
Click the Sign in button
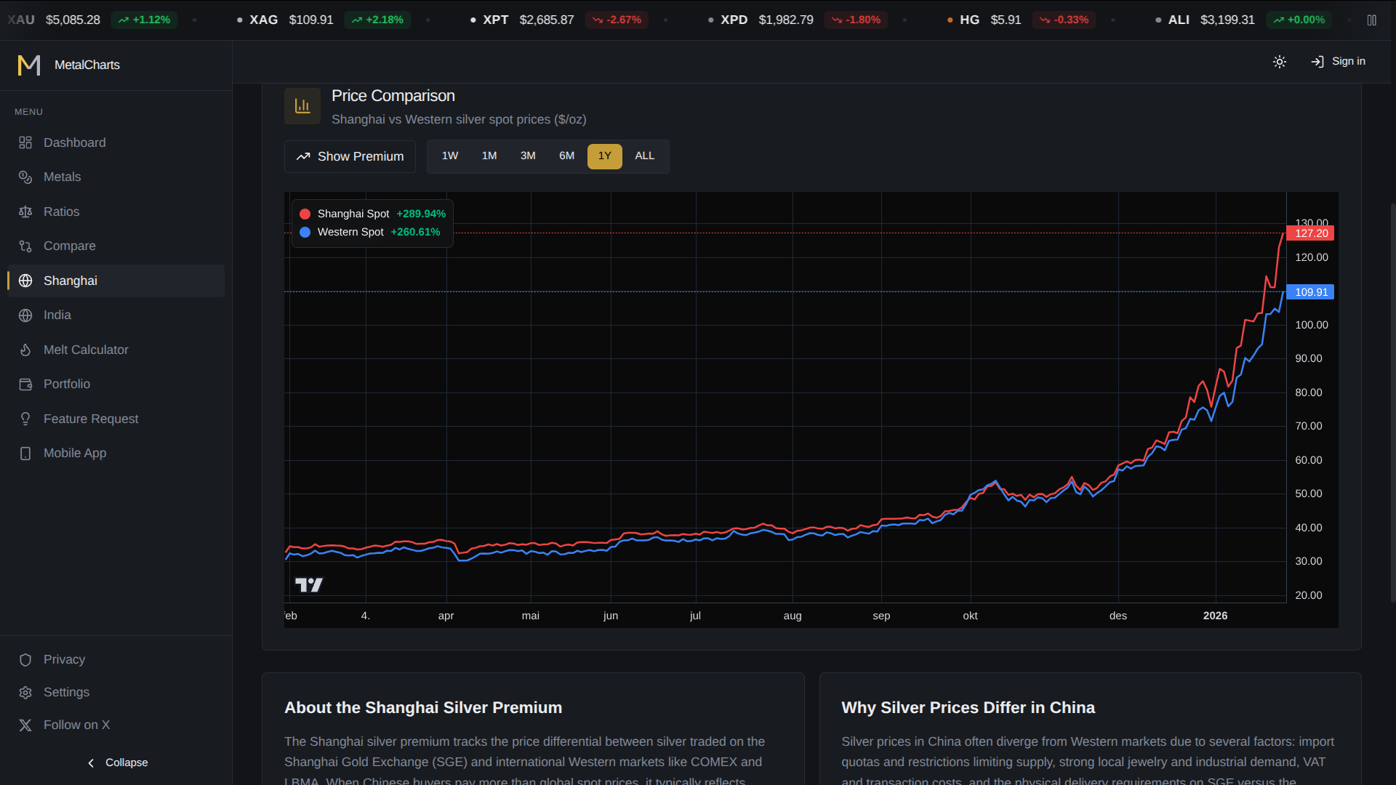coord(1338,62)
